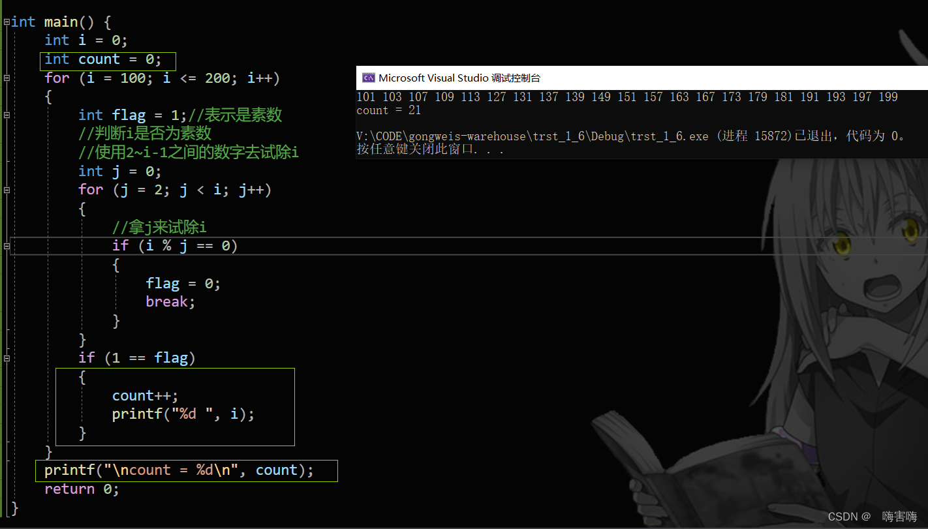
Task: Click the 'if (1 == flag)' line
Action: click(x=137, y=358)
